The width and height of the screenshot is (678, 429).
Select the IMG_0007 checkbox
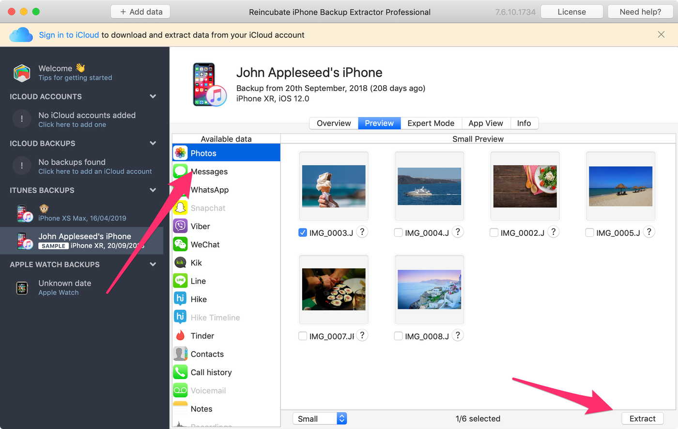click(x=303, y=336)
